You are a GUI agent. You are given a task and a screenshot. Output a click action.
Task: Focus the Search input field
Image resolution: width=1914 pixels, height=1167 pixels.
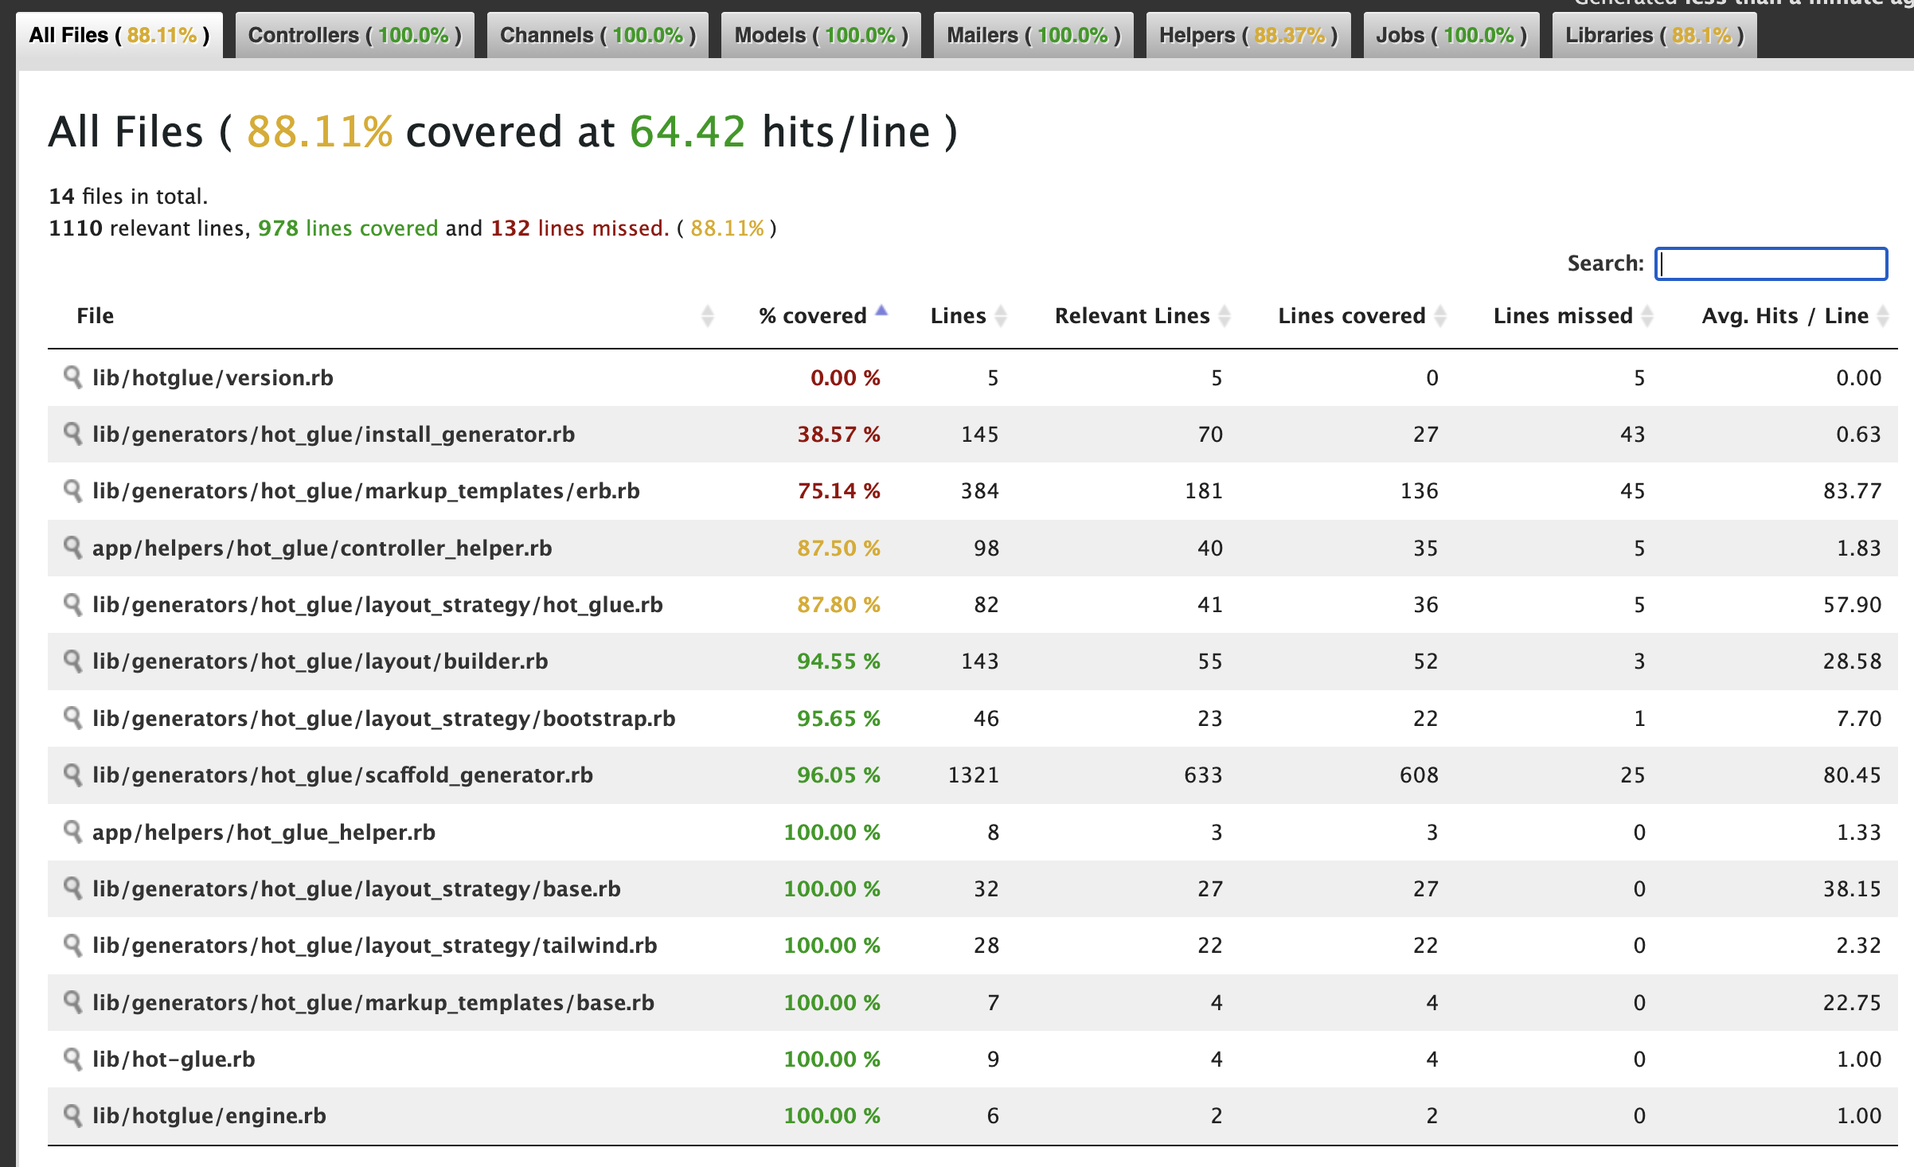1771,263
